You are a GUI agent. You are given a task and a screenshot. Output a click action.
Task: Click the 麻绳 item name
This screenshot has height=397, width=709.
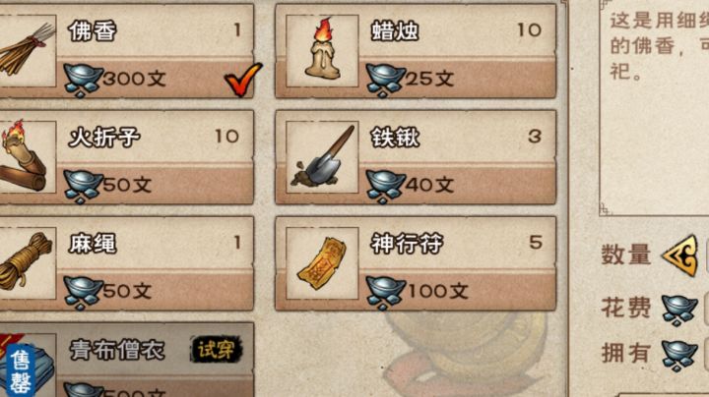[x=93, y=244]
